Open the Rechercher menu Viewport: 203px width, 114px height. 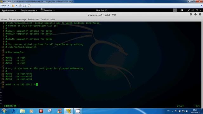click(x=33, y=20)
